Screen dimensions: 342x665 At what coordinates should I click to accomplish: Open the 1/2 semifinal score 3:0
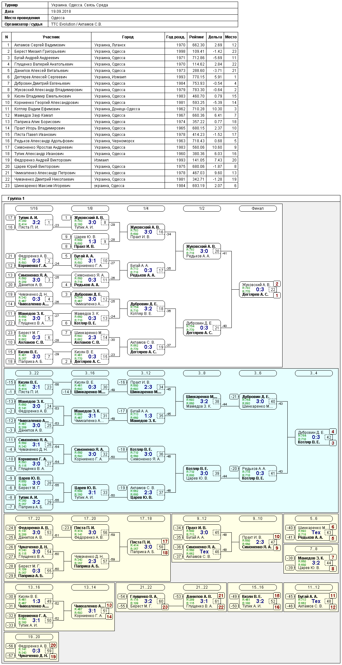(x=204, y=251)
